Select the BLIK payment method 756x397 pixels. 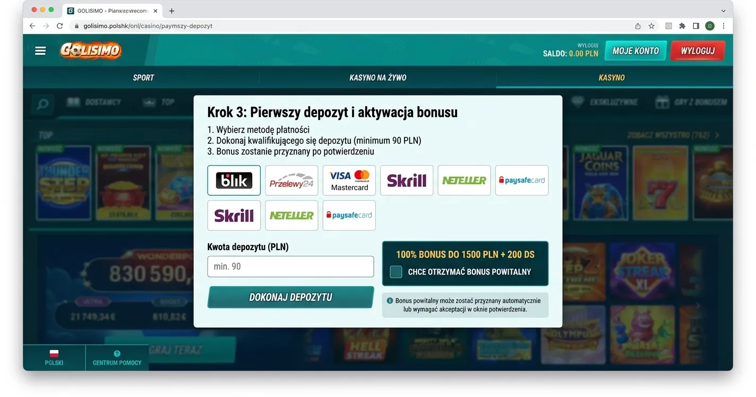[234, 180]
